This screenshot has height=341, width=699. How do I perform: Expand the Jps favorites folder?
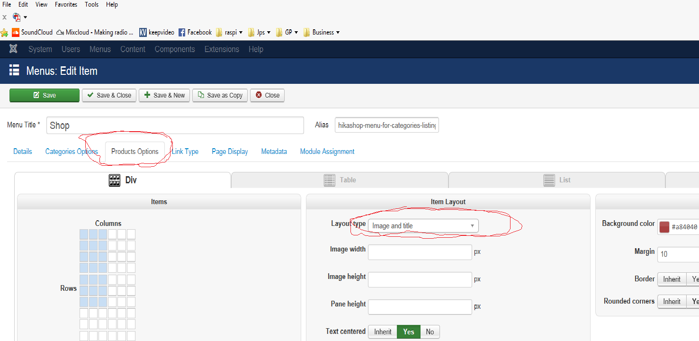pyautogui.click(x=259, y=32)
